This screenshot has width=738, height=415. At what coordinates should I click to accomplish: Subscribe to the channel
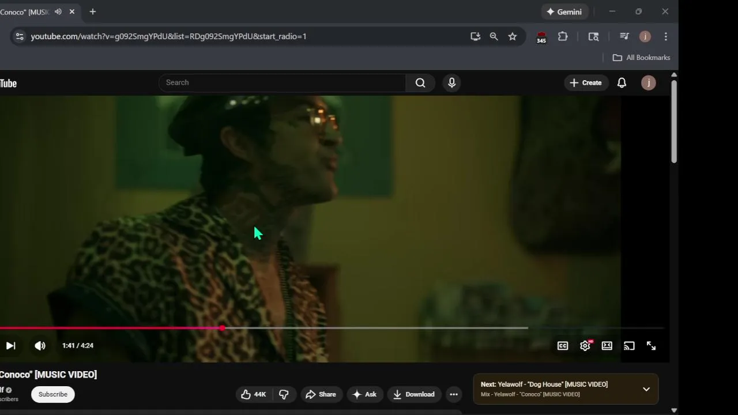point(53,394)
